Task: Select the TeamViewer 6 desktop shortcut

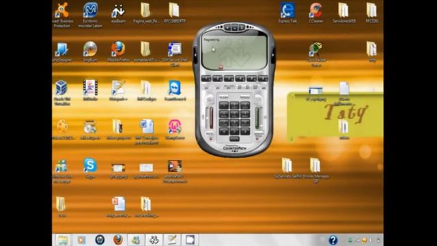Action: click(175, 90)
